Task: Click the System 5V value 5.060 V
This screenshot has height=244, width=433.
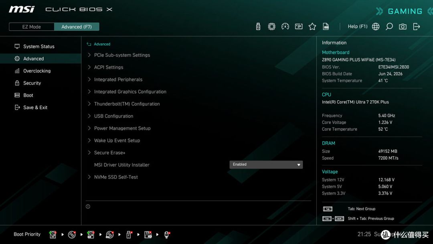Action: pos(385,187)
